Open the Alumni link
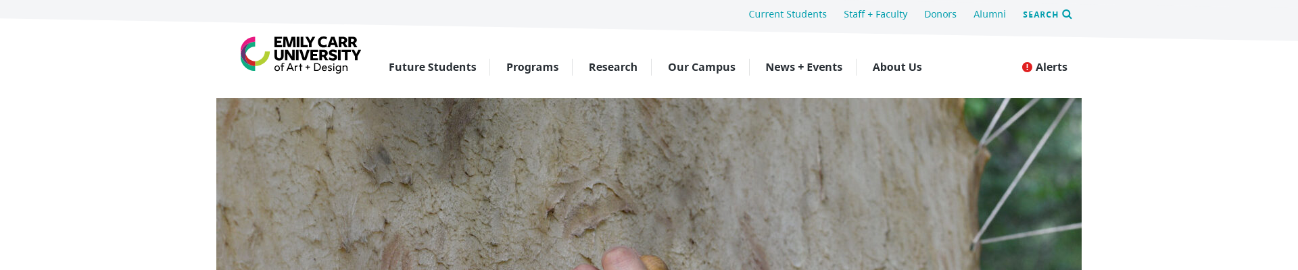 point(990,14)
